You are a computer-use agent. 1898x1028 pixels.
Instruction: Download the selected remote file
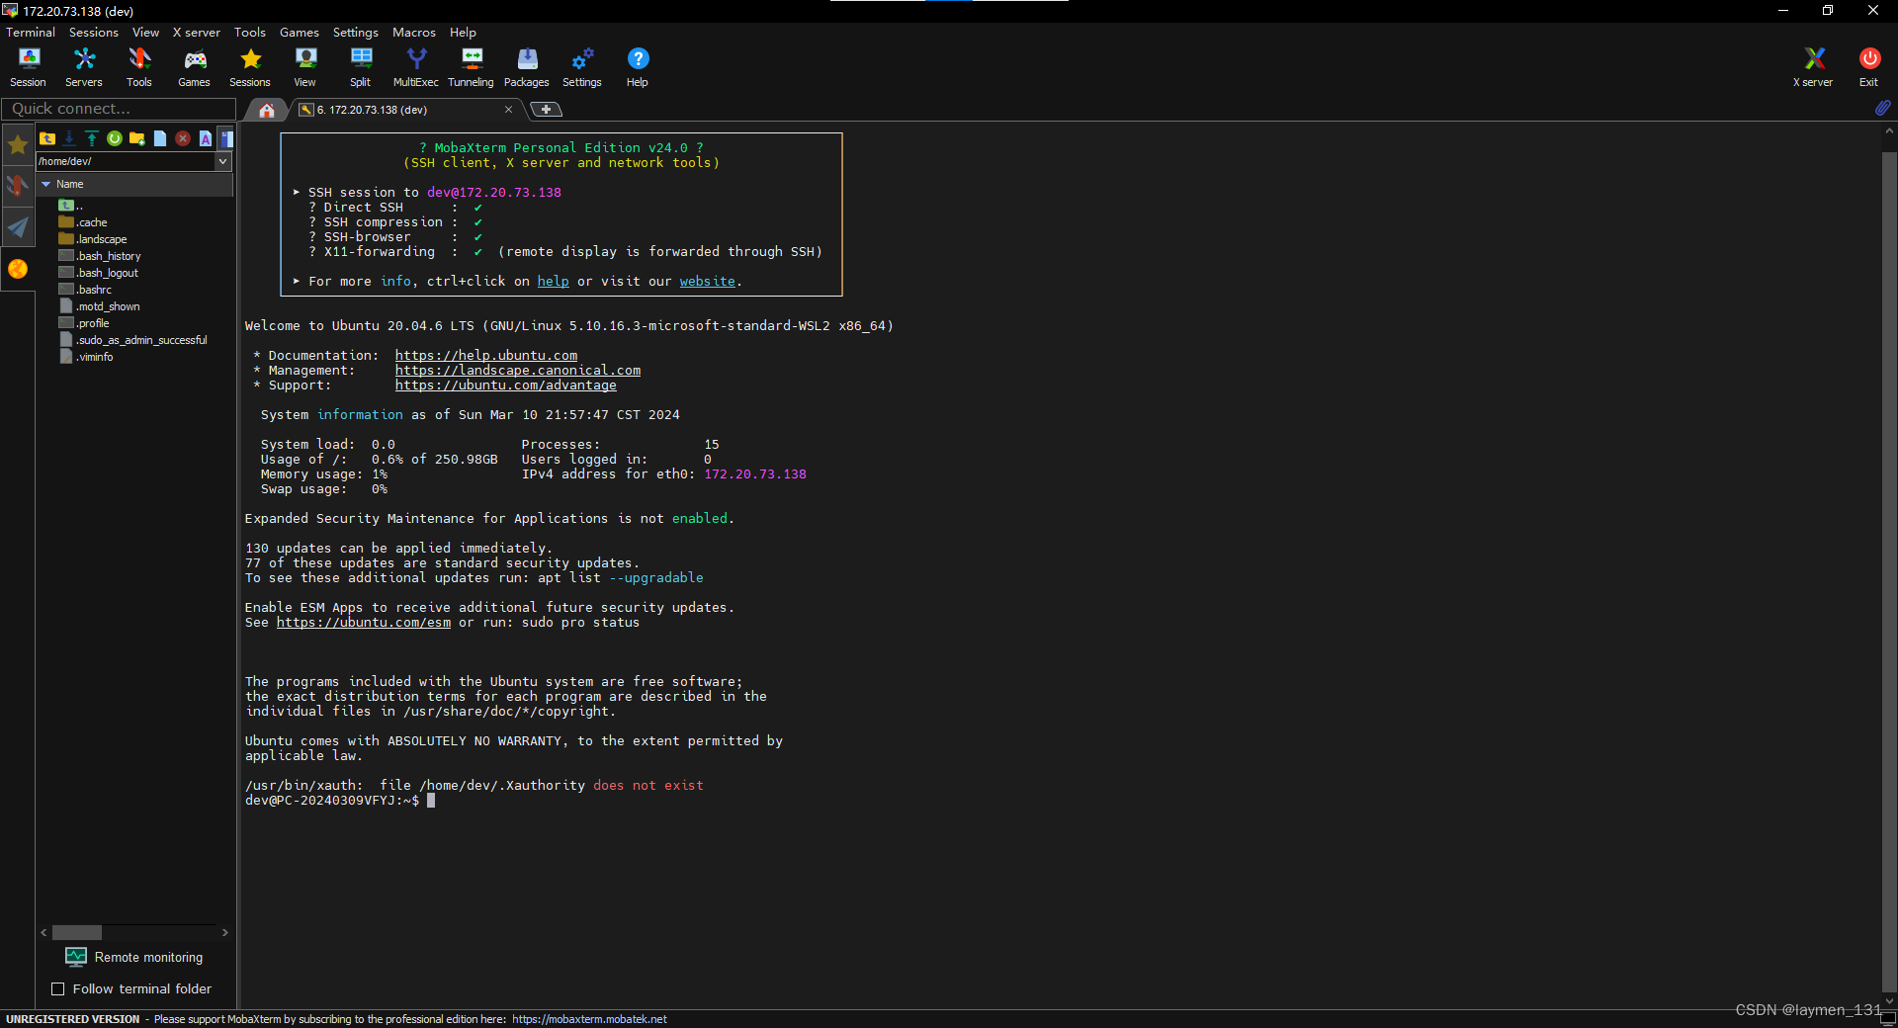tap(69, 138)
